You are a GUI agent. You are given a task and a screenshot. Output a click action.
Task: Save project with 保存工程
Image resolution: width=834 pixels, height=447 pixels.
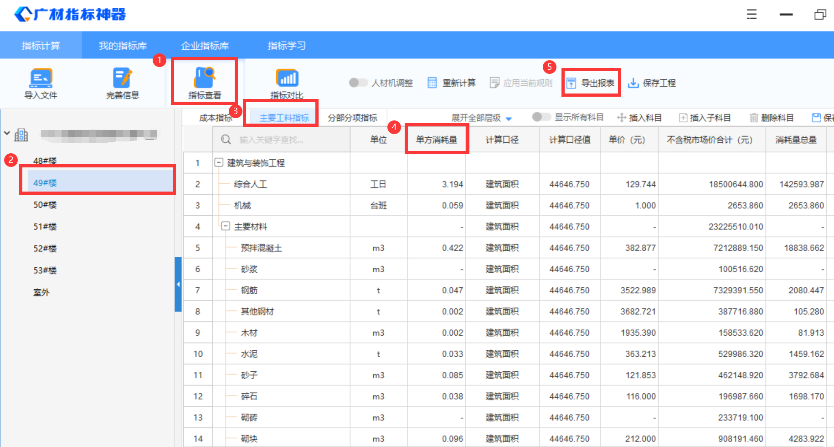[x=652, y=83]
